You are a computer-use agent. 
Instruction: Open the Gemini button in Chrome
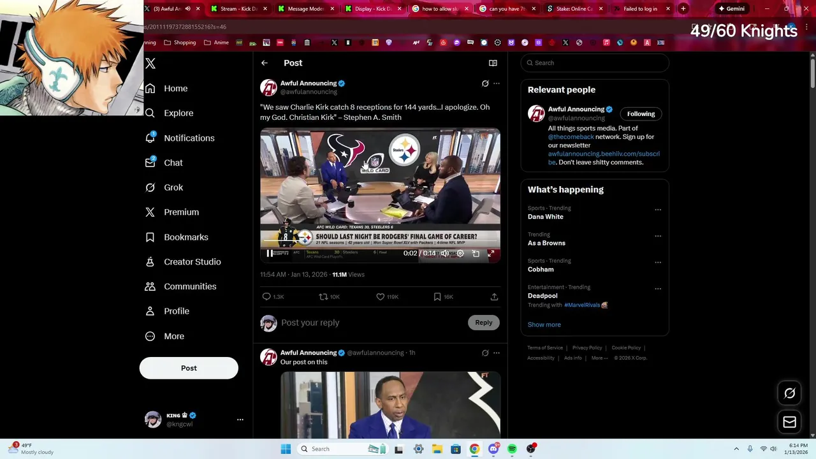pos(731,9)
